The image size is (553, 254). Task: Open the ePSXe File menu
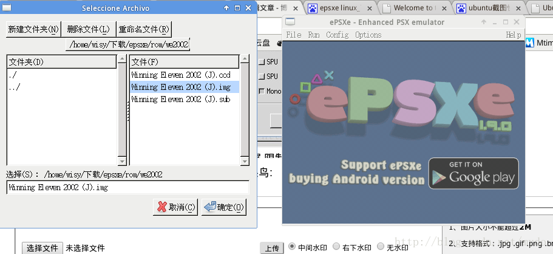293,35
